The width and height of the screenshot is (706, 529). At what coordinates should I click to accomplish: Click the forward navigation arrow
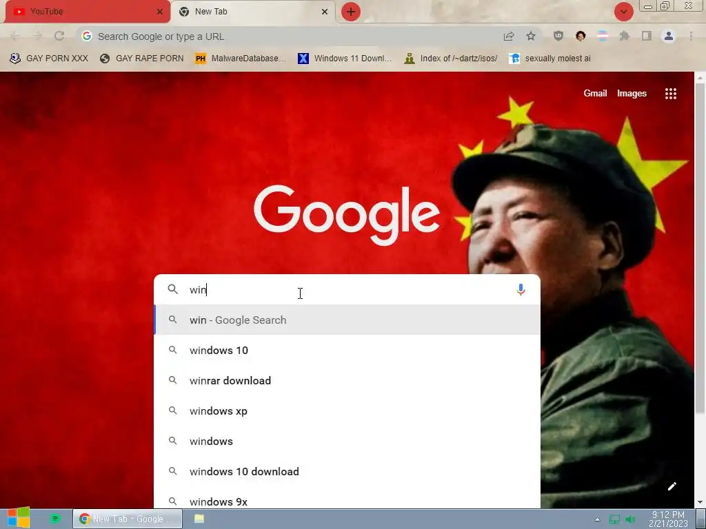tap(37, 36)
